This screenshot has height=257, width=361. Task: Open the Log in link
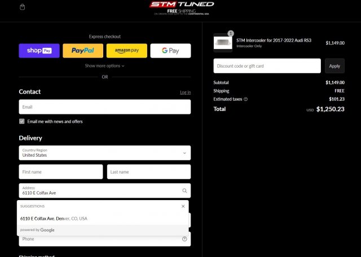pos(186,92)
